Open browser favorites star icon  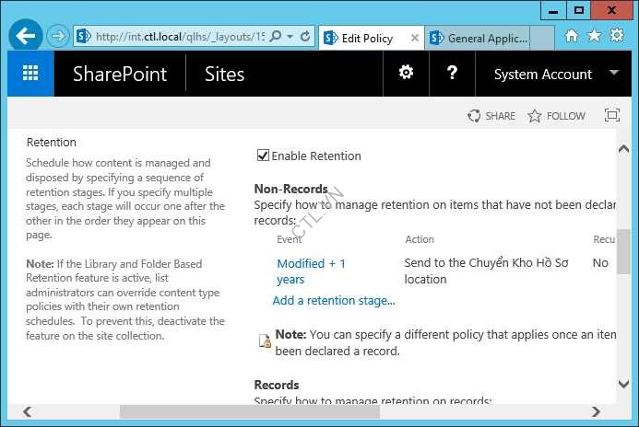tap(595, 36)
